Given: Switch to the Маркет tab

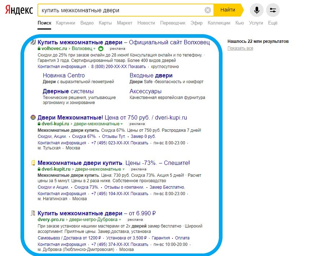Looking at the screenshot, I should [x=125, y=23].
